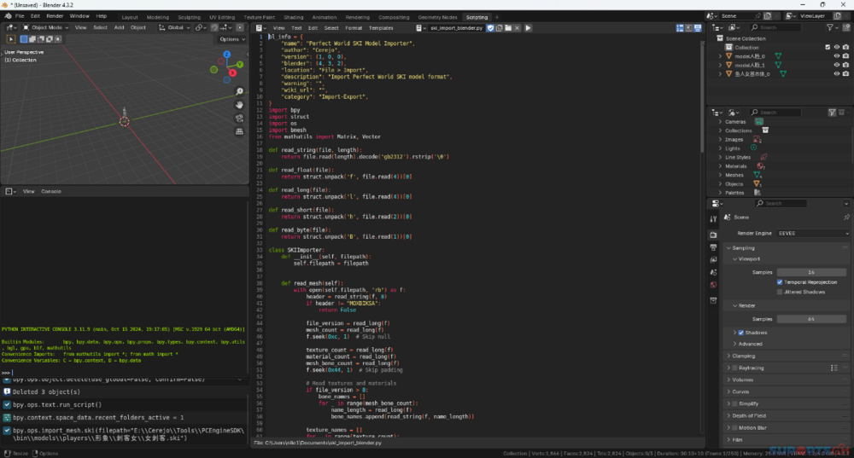Switch to orthographic grid view icon

coord(241,131)
